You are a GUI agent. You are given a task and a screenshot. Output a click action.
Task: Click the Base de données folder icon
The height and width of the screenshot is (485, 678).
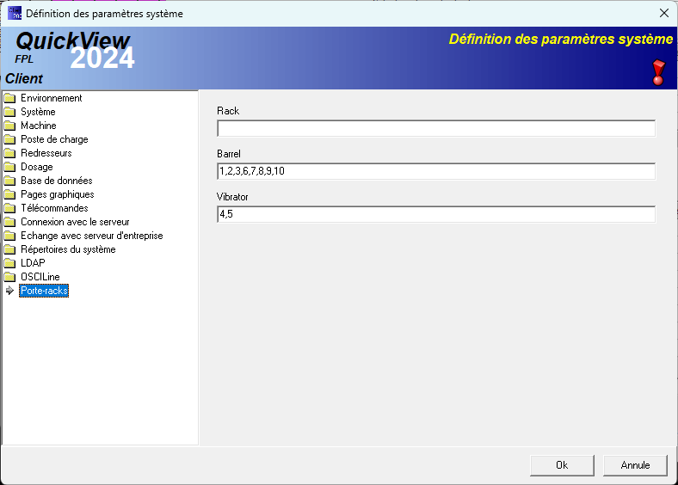(x=9, y=181)
